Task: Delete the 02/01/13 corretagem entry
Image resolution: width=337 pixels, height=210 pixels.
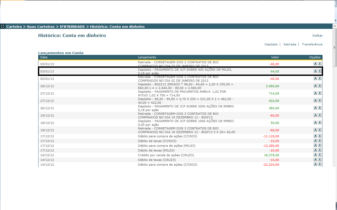Action: (320, 78)
